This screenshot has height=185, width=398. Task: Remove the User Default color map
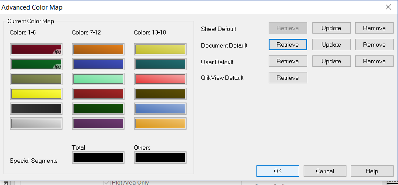(x=374, y=62)
